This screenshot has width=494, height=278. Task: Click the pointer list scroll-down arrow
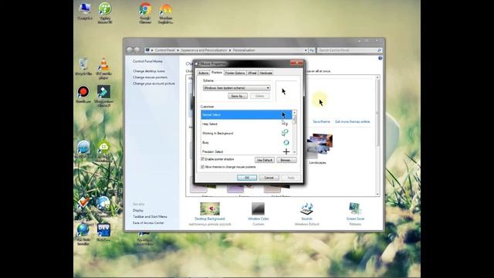pyautogui.click(x=295, y=152)
